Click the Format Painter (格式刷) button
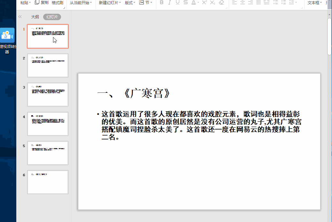This screenshot has height=222, width=332. (x=58, y=3)
